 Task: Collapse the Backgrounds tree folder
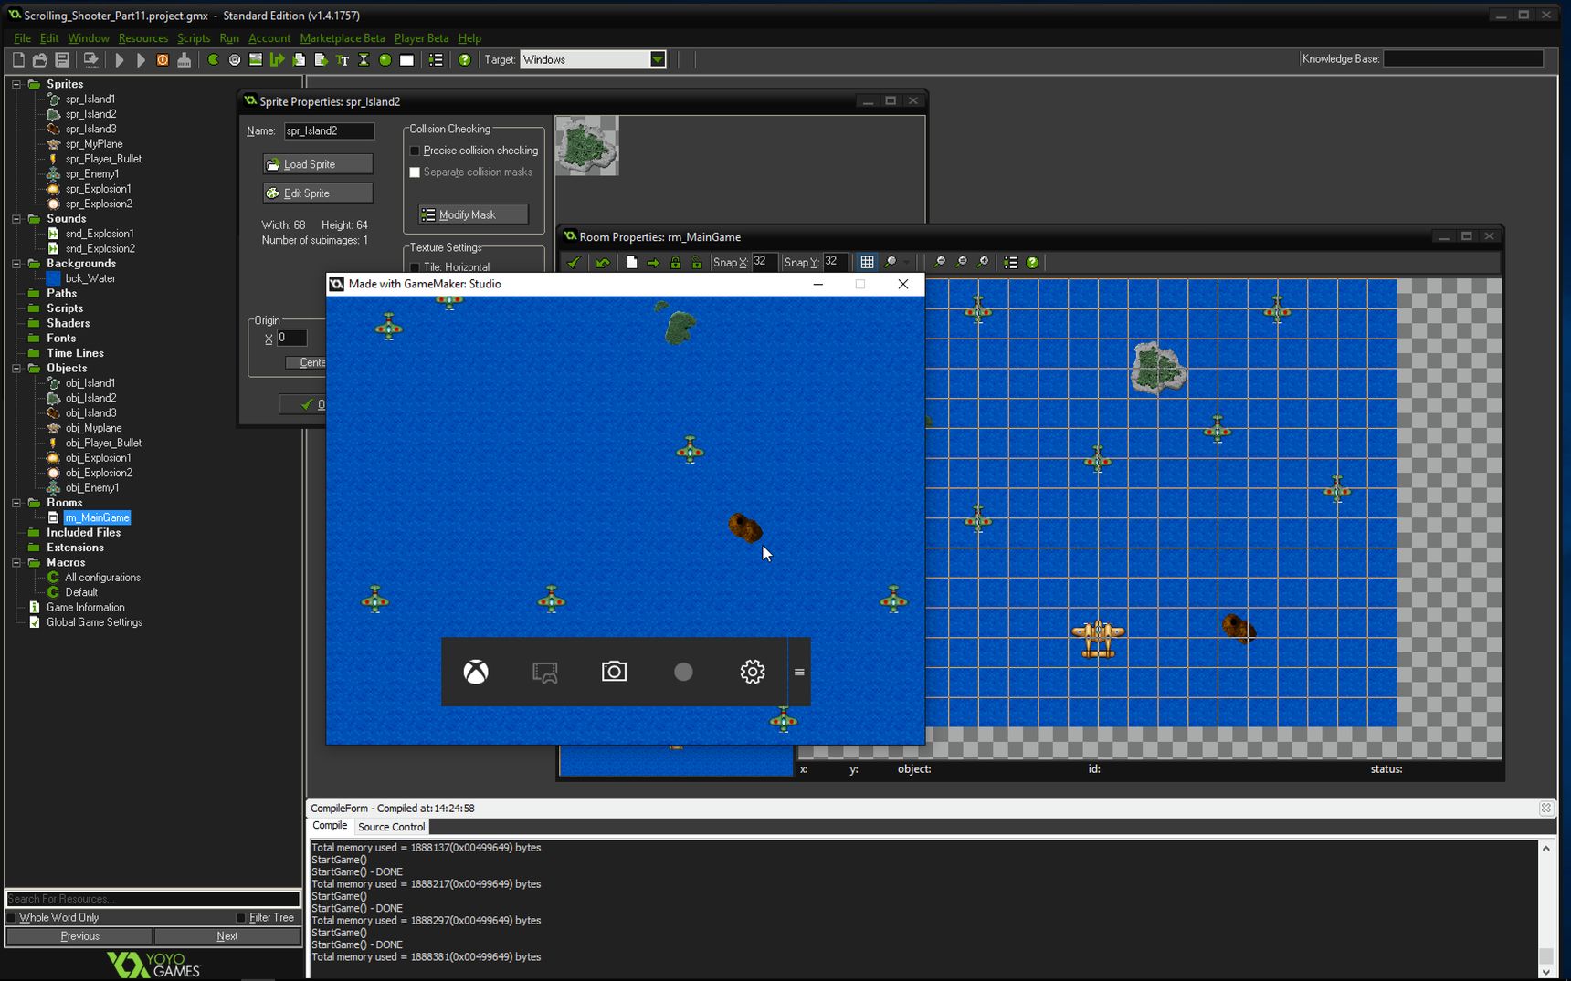(x=16, y=264)
